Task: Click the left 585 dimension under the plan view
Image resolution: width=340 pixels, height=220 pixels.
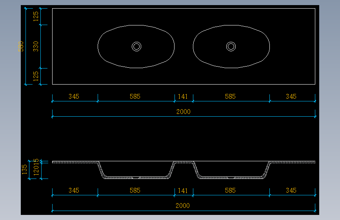Action: coord(135,96)
